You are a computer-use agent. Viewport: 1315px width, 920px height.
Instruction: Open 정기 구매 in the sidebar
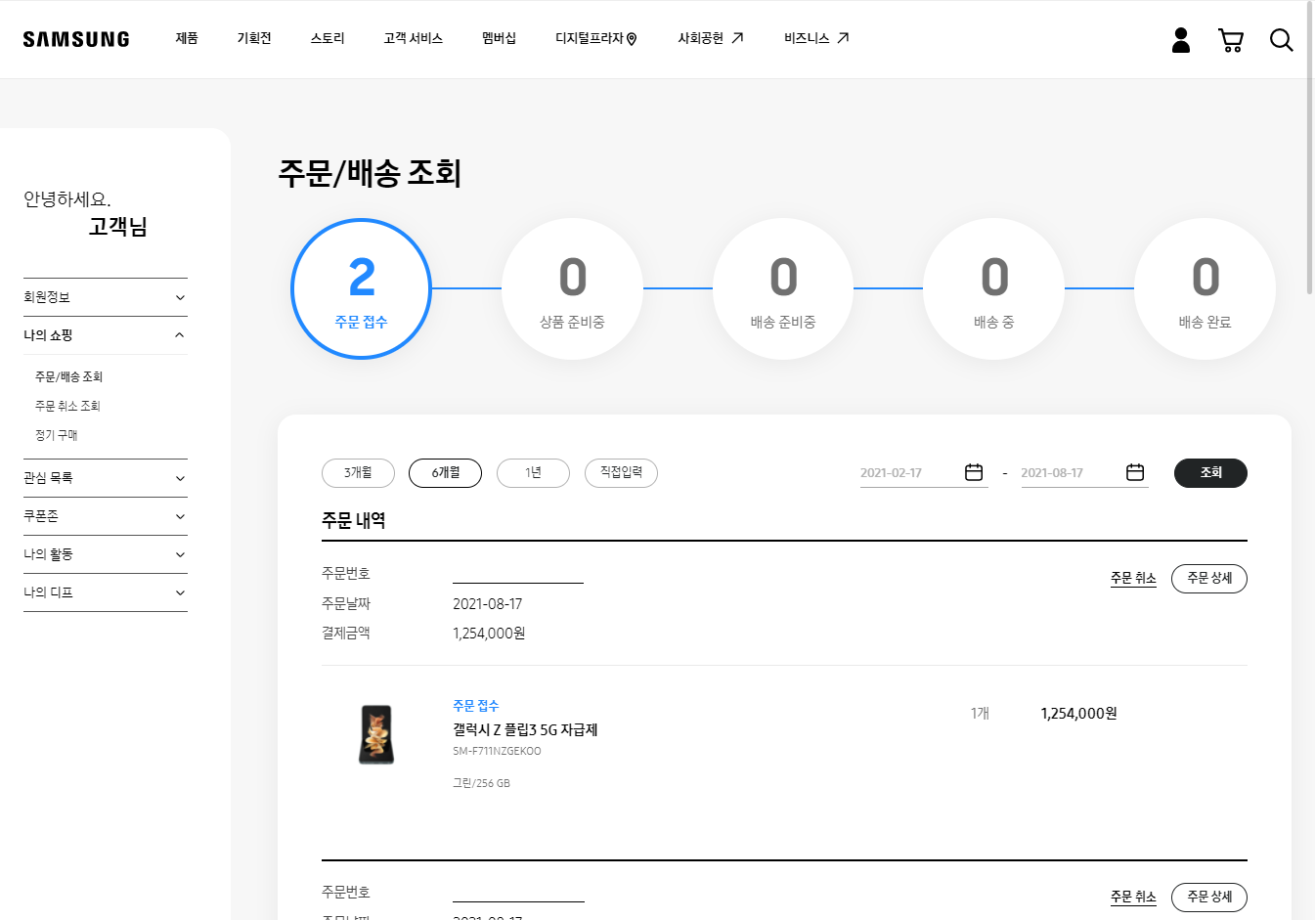coord(56,435)
